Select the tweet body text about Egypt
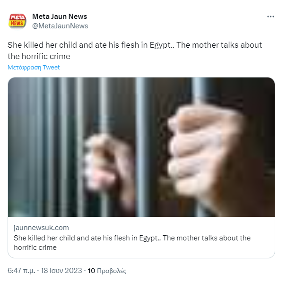This screenshot has width=296, height=282. (x=135, y=51)
